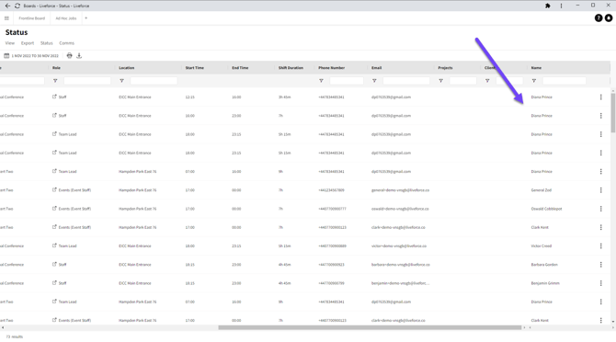This screenshot has height=342, width=616.
Task: Open the Projects column filter options
Action: coord(440,81)
